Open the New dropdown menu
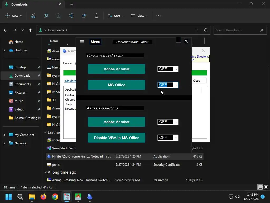Screen dimensions: 270x203 click(x=14, y=16)
